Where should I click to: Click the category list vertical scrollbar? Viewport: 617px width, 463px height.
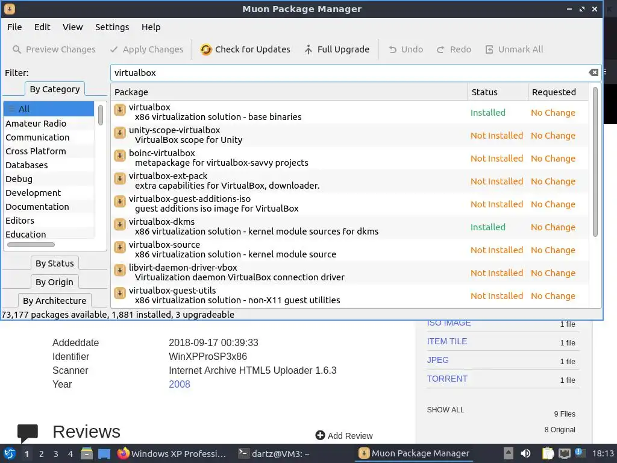(101, 115)
